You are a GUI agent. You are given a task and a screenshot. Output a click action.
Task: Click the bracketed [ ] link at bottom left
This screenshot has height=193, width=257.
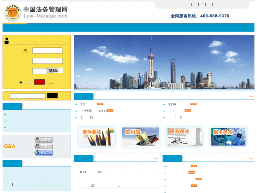pos(10,185)
